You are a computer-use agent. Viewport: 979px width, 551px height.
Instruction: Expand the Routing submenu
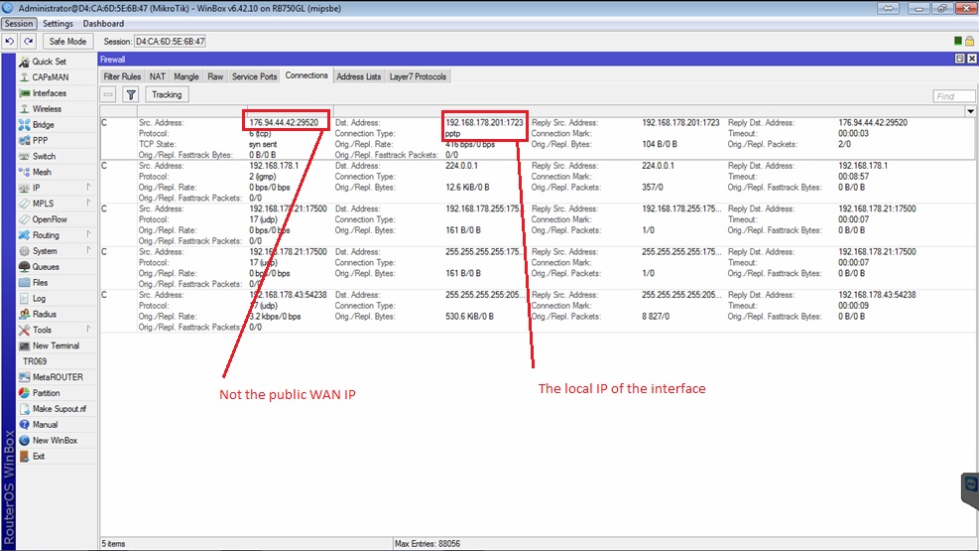(88, 235)
